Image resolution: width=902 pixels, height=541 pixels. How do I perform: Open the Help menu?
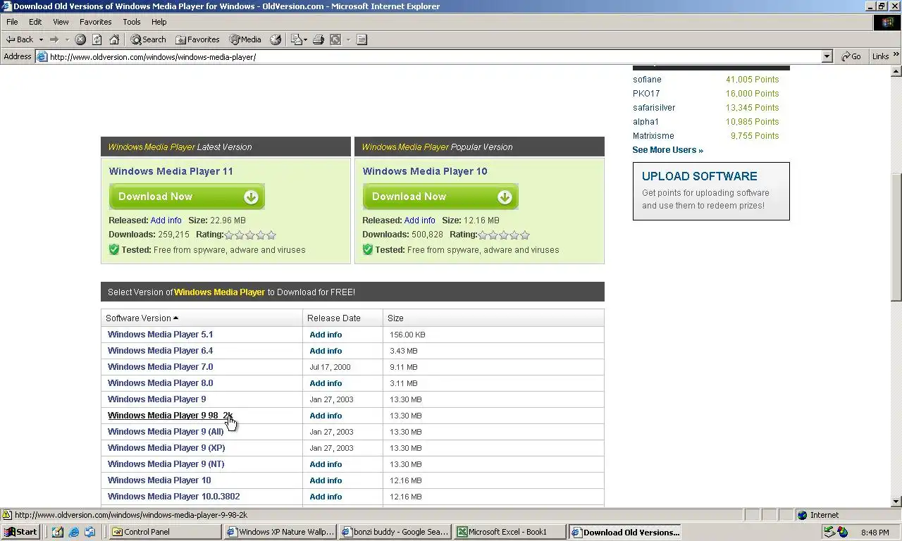point(159,22)
